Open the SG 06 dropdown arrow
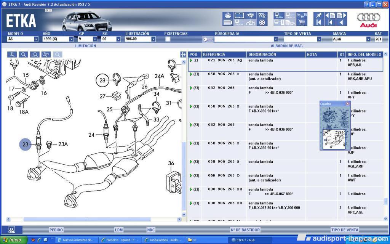 tap(118, 39)
